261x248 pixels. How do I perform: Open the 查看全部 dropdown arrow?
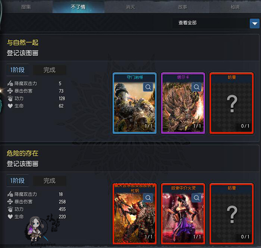pyautogui.click(x=255, y=23)
